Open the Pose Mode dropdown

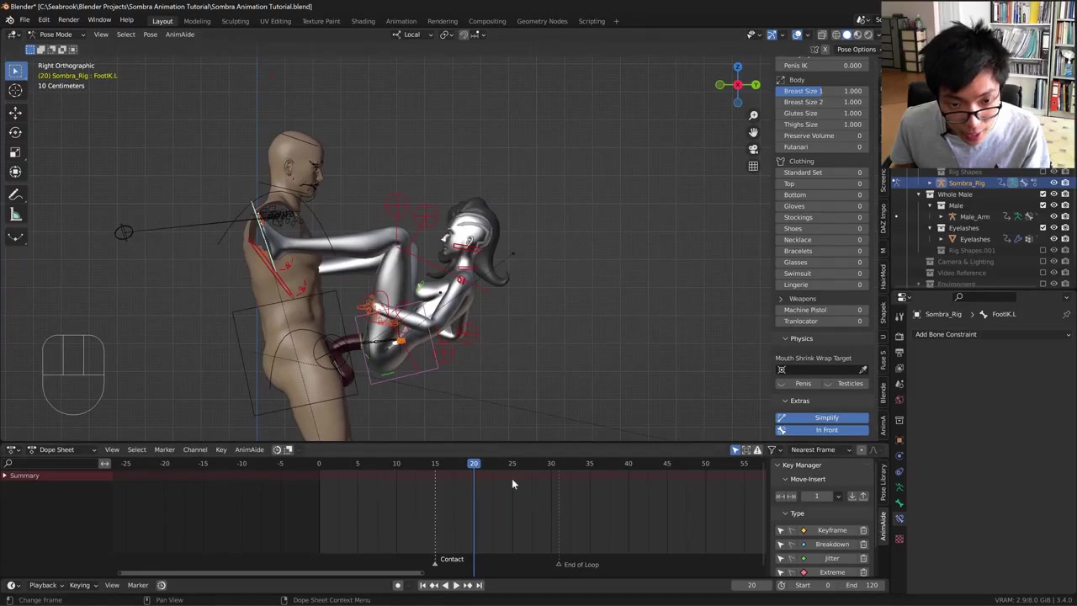[x=56, y=35]
